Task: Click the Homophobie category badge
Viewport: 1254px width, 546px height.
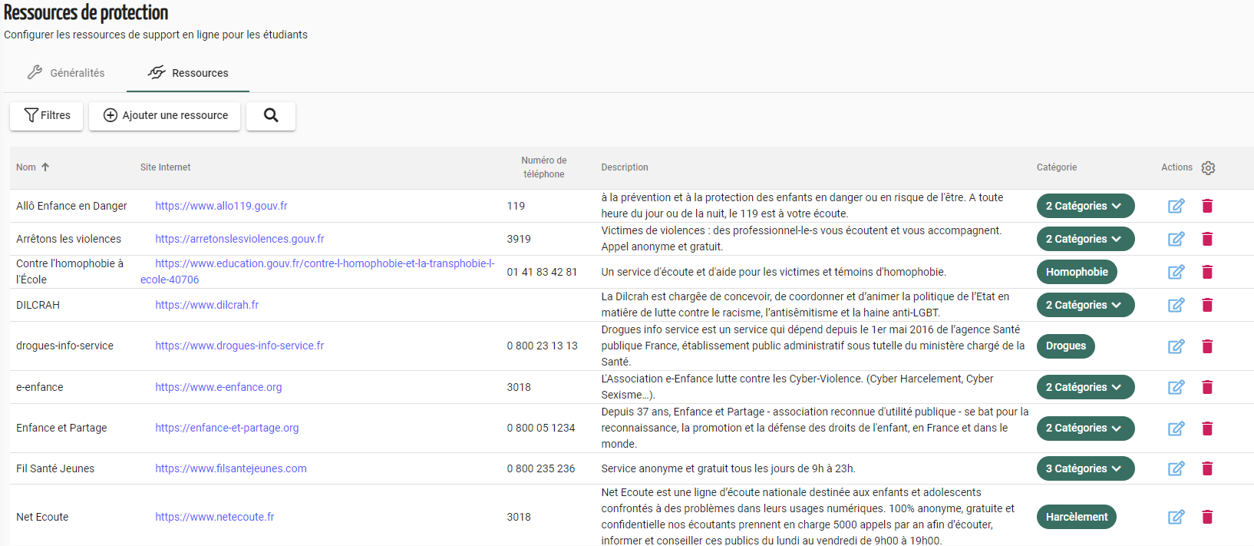Action: tap(1077, 272)
